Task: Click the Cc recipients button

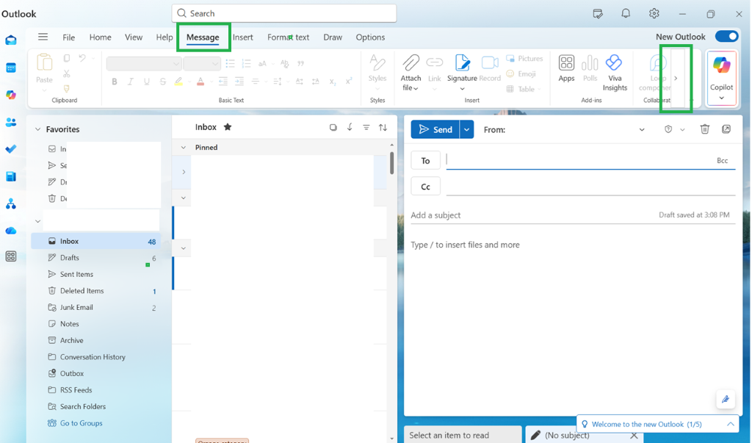Action: tap(425, 187)
